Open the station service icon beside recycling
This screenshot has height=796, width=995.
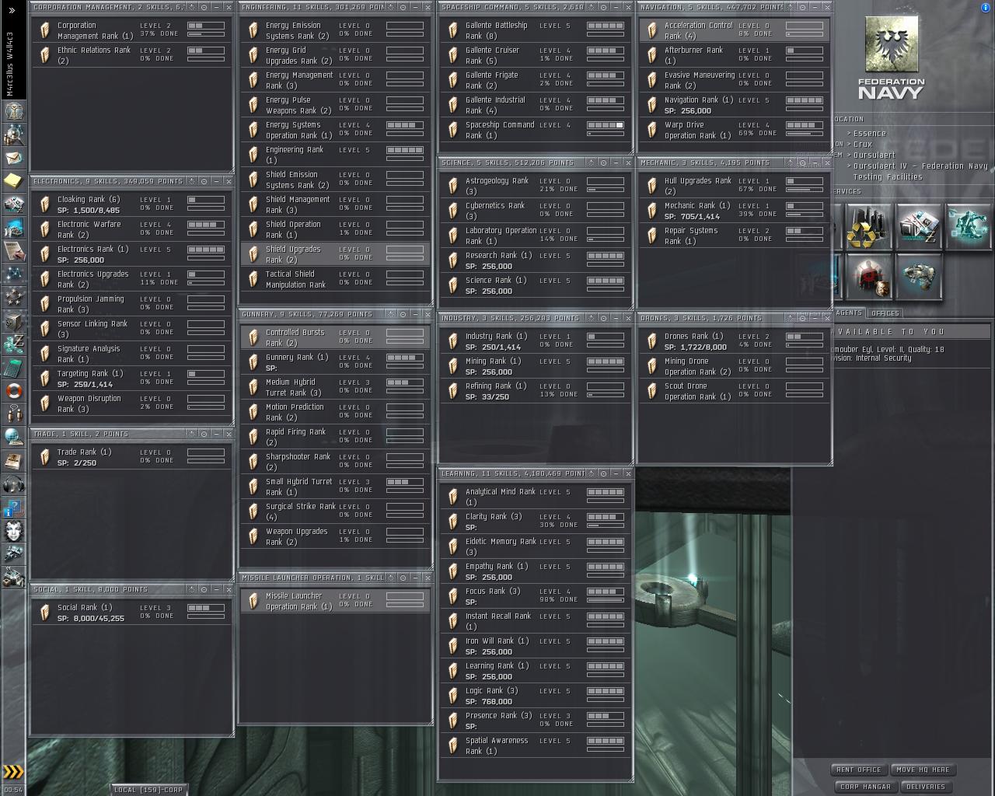click(x=919, y=227)
